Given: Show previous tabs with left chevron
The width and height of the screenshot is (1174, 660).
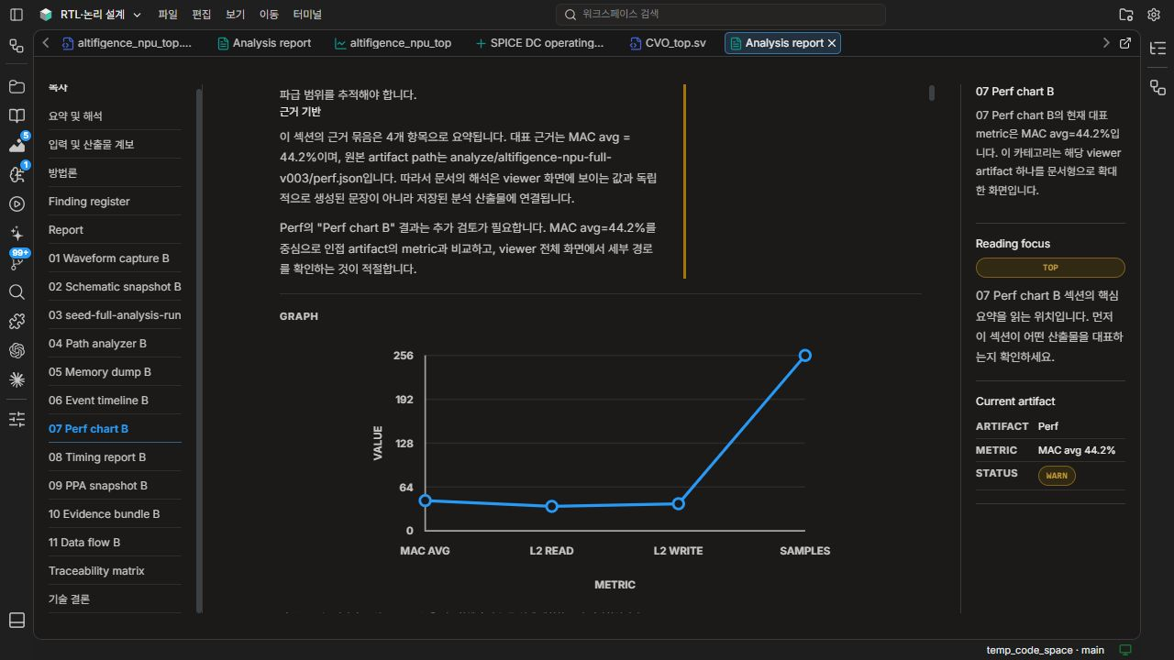Looking at the screenshot, I should [x=46, y=43].
